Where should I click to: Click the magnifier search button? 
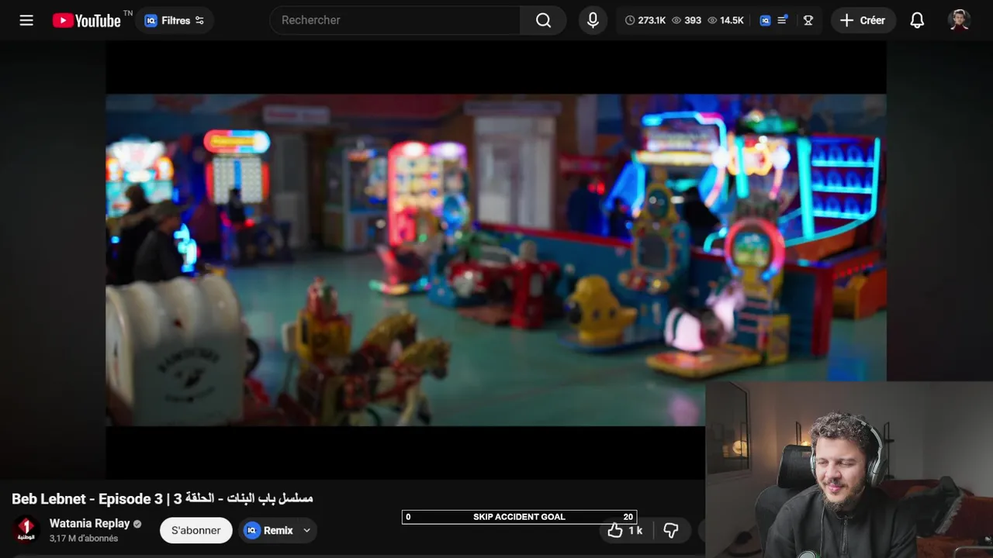click(x=543, y=20)
